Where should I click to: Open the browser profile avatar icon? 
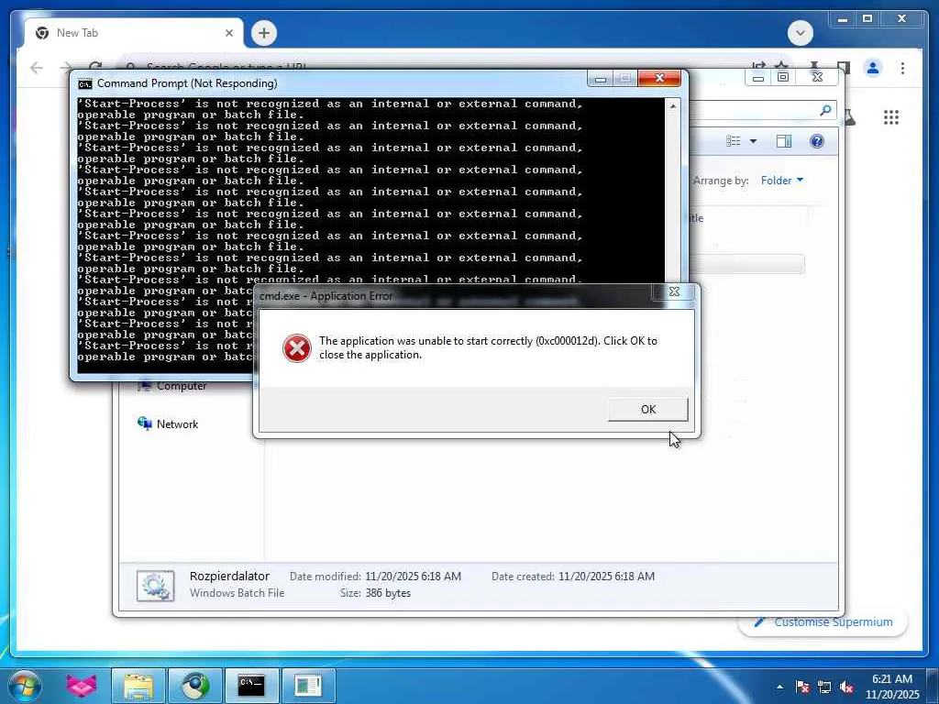(873, 68)
